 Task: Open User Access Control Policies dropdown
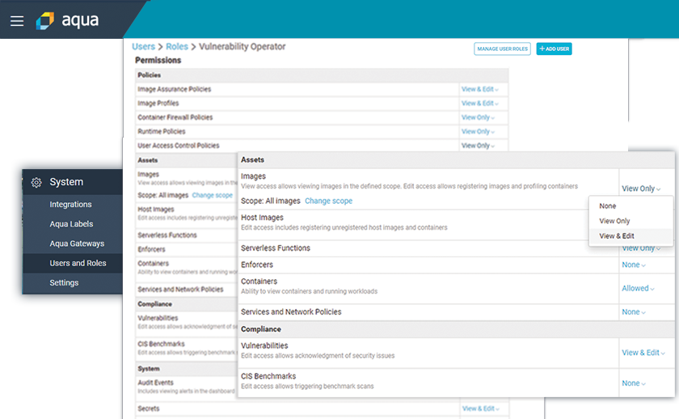[478, 146]
